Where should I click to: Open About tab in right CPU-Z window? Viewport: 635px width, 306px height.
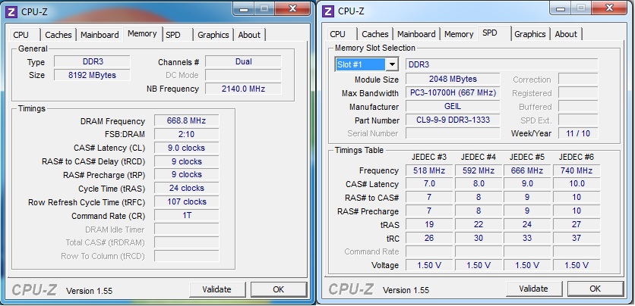point(566,34)
